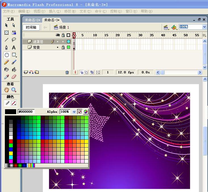Open the stroke color dropdown in toolbox

[x=14, y=103]
